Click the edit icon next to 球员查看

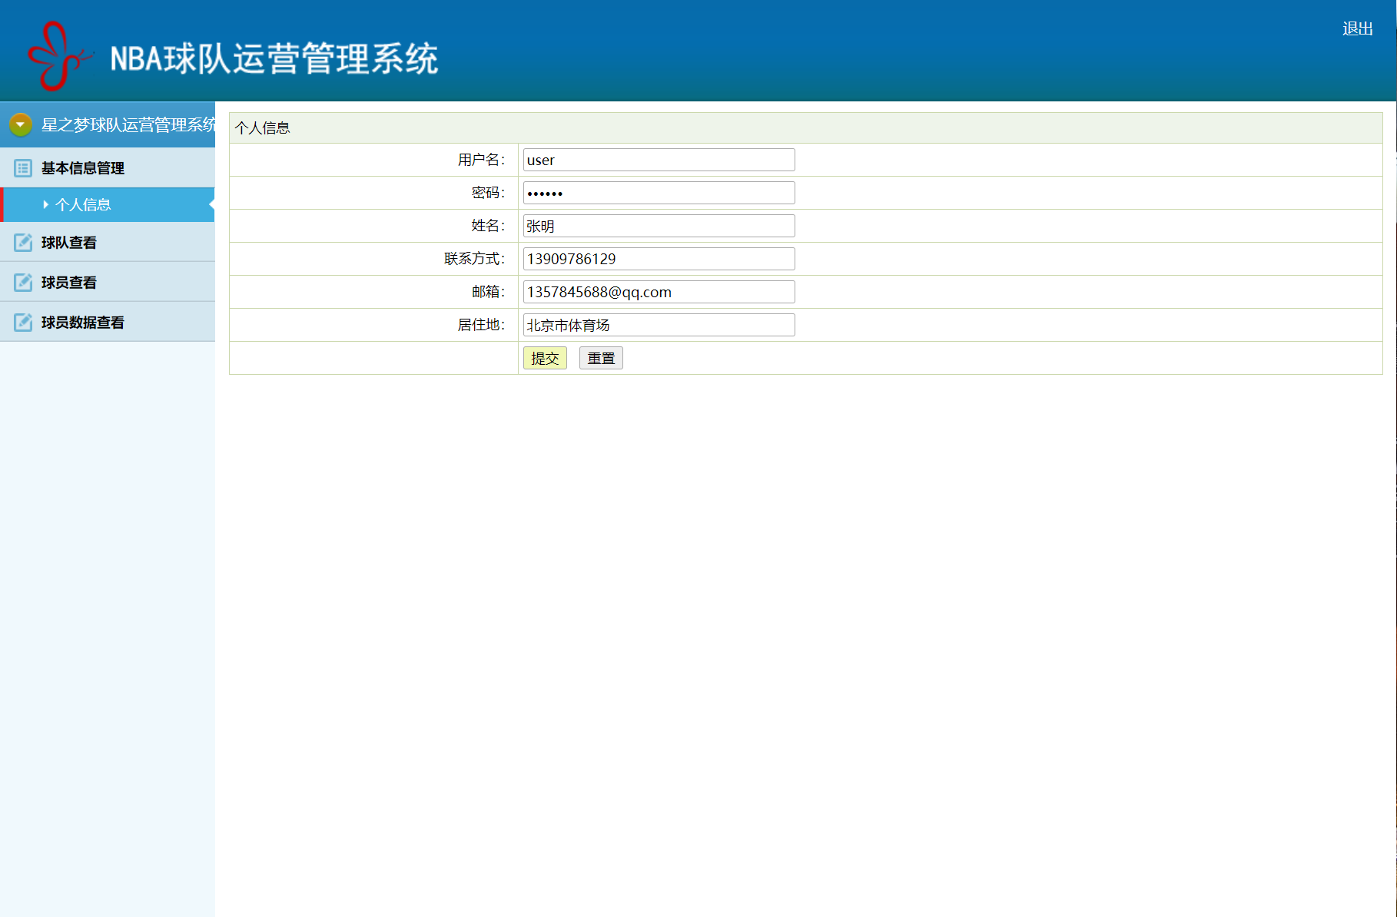coord(22,282)
